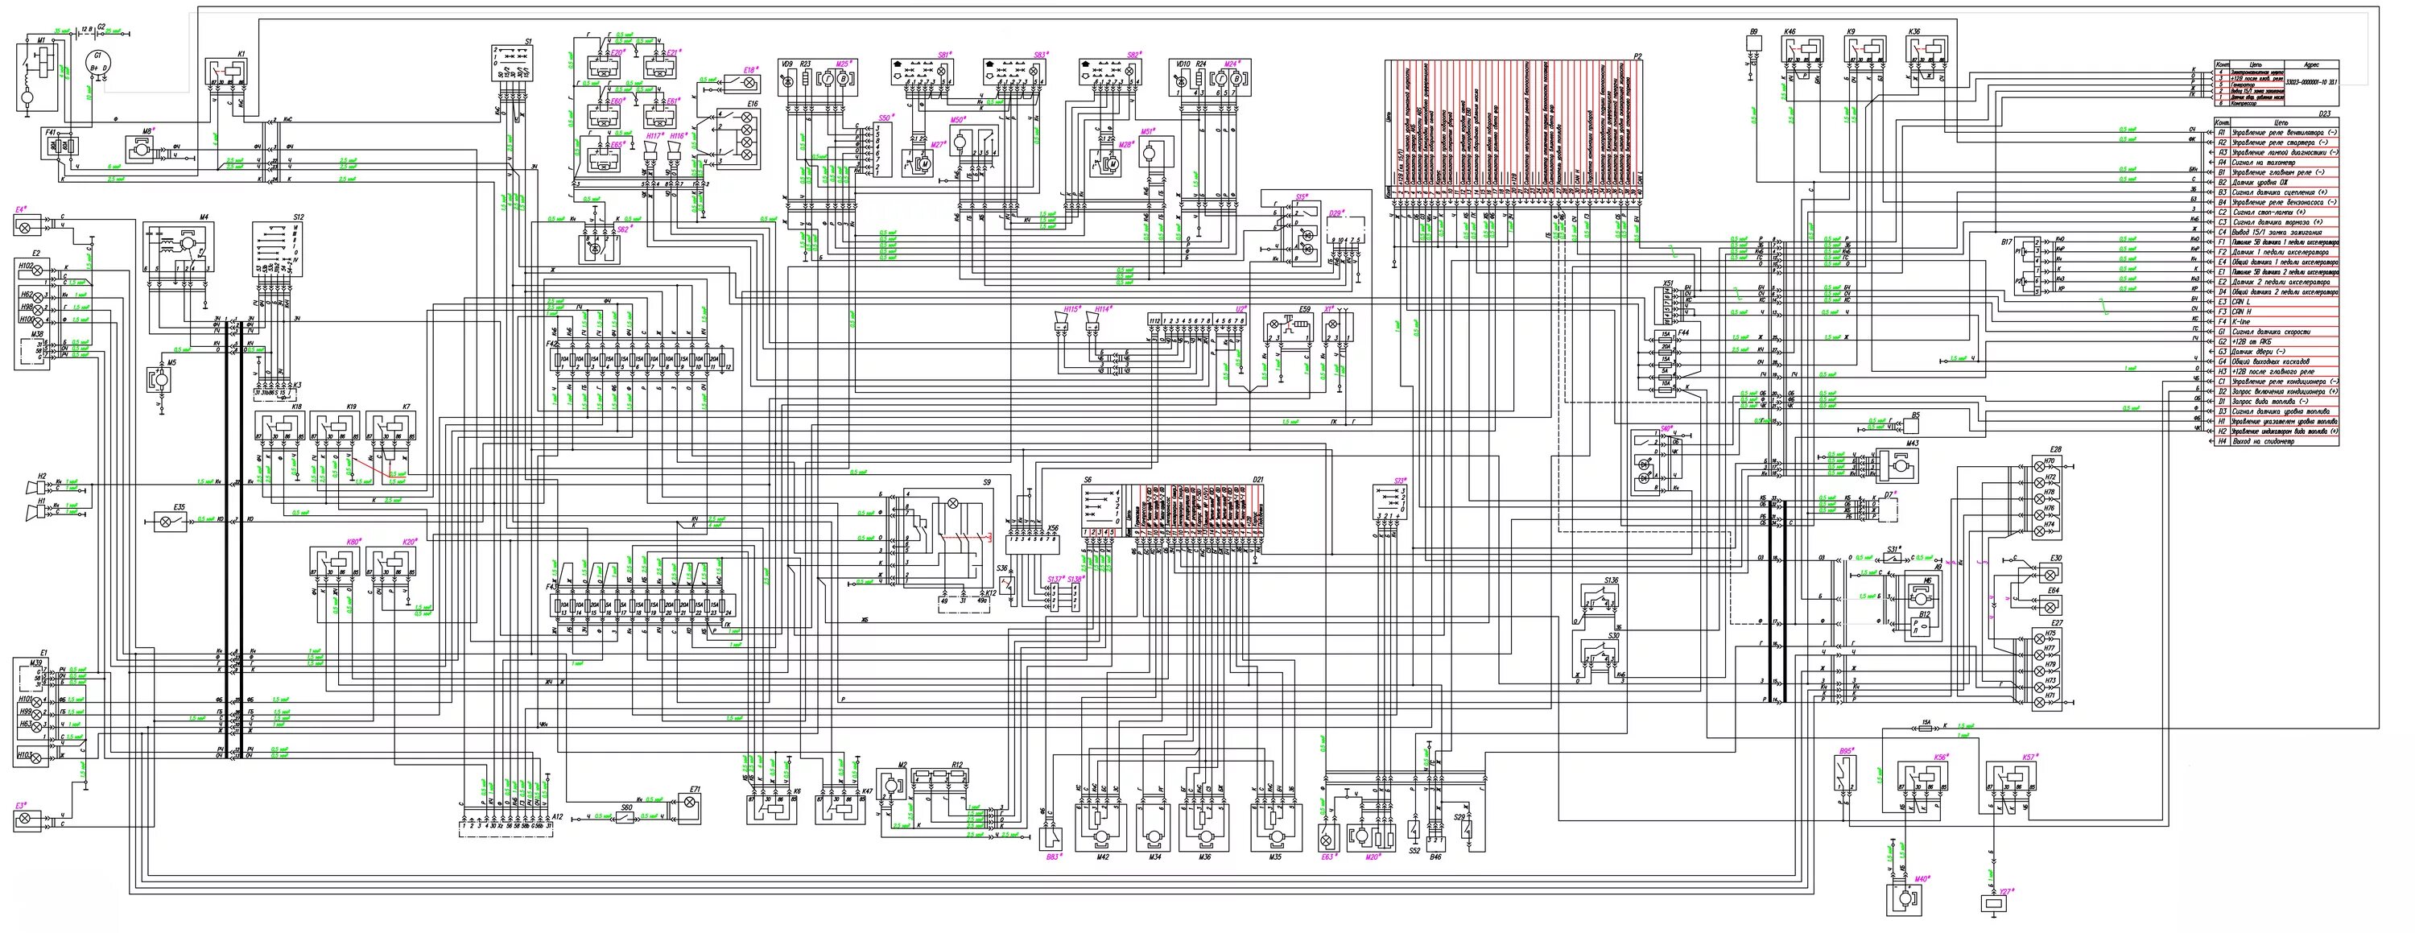
Task: Select the K47 relay block
Action: [x=841, y=809]
